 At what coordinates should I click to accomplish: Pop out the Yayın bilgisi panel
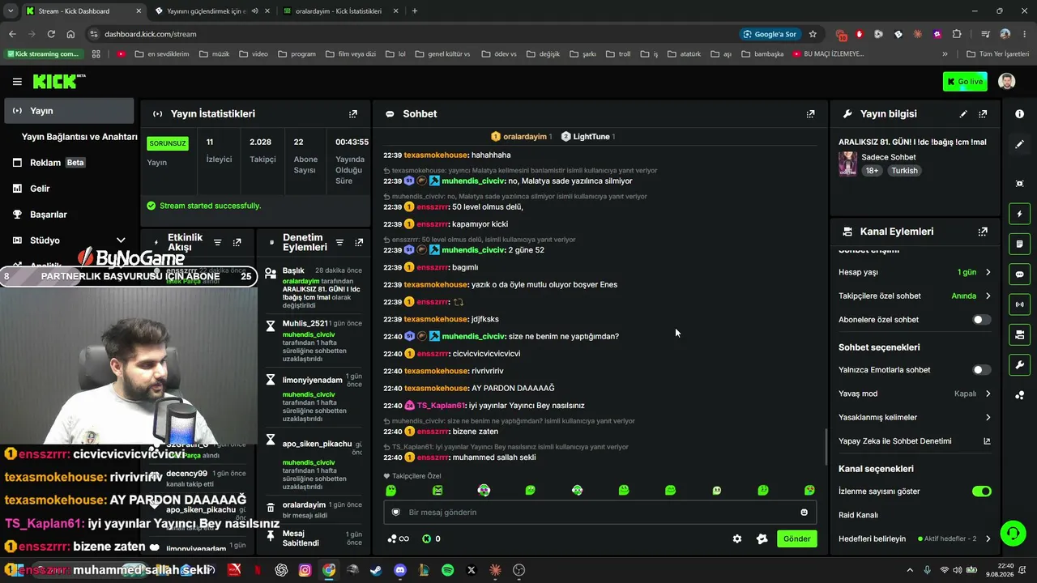tap(983, 114)
